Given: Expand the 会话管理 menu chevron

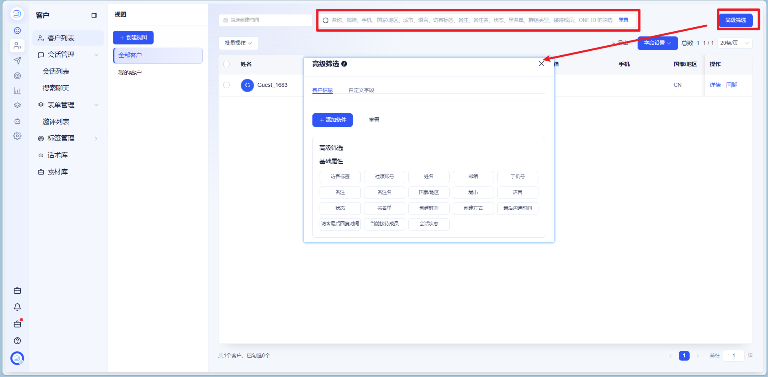Looking at the screenshot, I should (x=96, y=55).
